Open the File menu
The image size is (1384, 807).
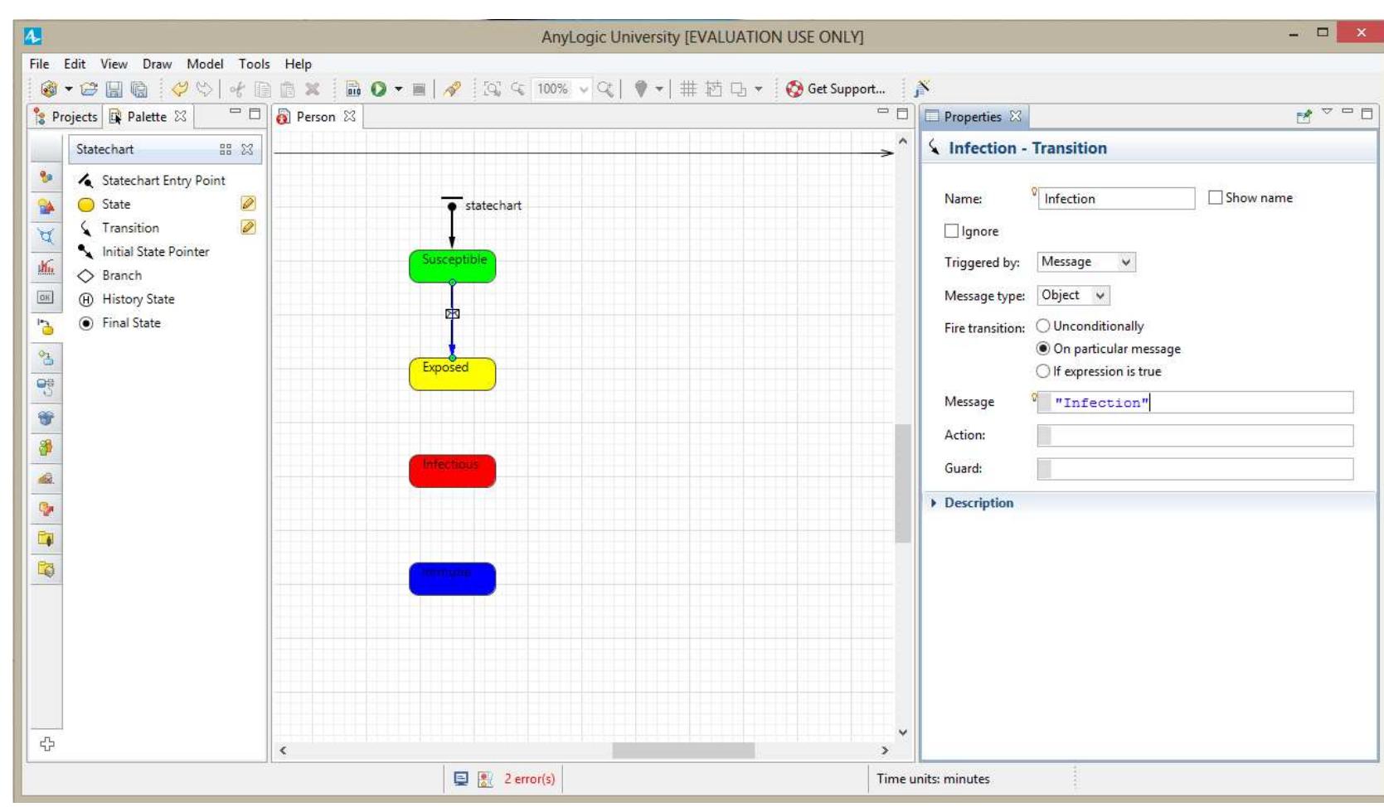point(39,64)
